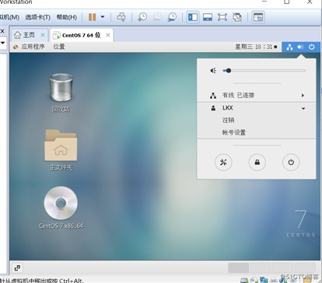322x283 pixels.
Task: Click the volume icon in top bar
Action: tap(300, 47)
